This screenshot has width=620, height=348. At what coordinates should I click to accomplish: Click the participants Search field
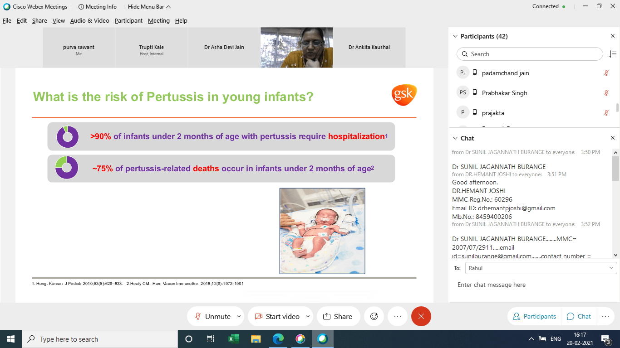530,54
